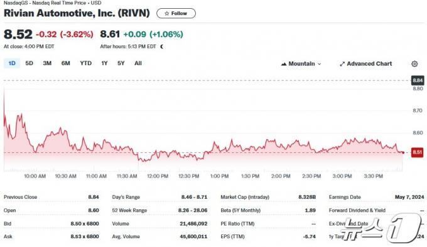Click the NasdaqGS real time price note
The image size is (427, 247).
[x=52, y=3]
